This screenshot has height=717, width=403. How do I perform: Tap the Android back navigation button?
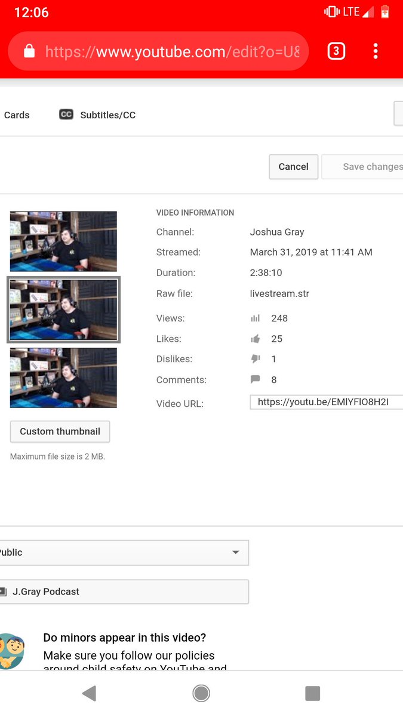89,693
